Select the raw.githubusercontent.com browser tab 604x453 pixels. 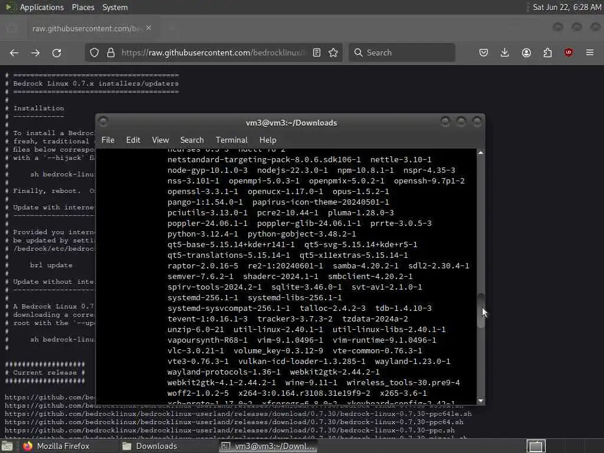tap(91, 28)
